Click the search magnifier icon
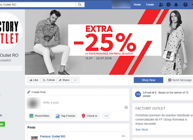Viewport: 193px width, 140px height. (80, 4)
